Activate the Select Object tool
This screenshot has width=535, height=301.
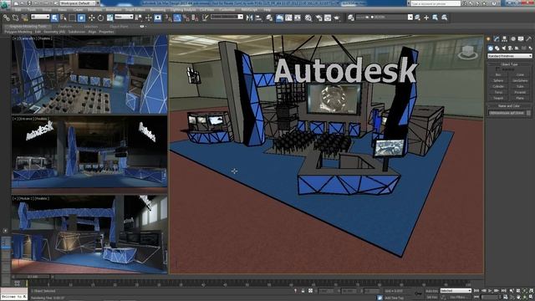point(54,18)
